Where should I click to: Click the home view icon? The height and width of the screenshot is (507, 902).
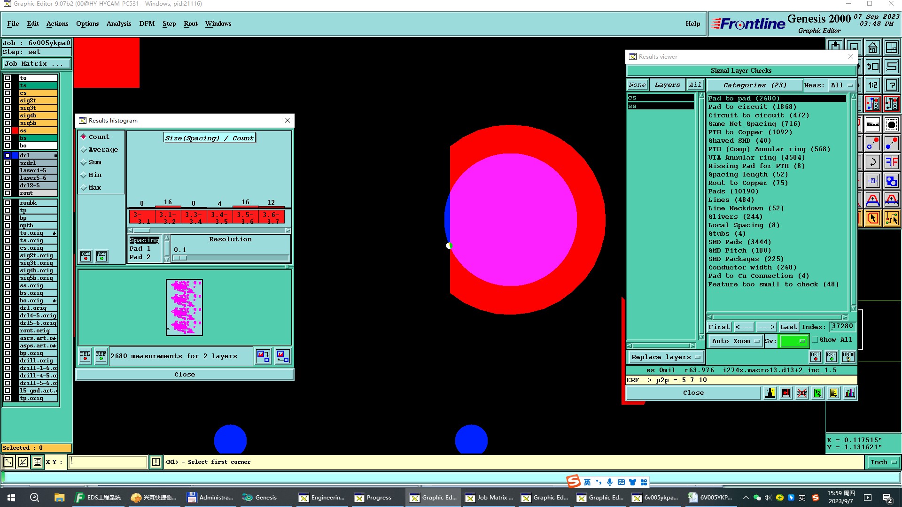[x=872, y=47]
